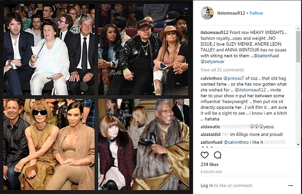The width and height of the screenshot is (302, 194).
Task: Open comments using the speech bubble icon
Action: click(217, 155)
